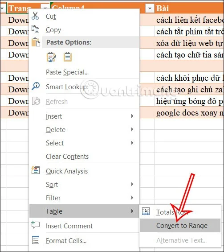Screen dimensions: 224x252
Task: Click the greyed Refresh menu entry
Action: tap(84, 102)
